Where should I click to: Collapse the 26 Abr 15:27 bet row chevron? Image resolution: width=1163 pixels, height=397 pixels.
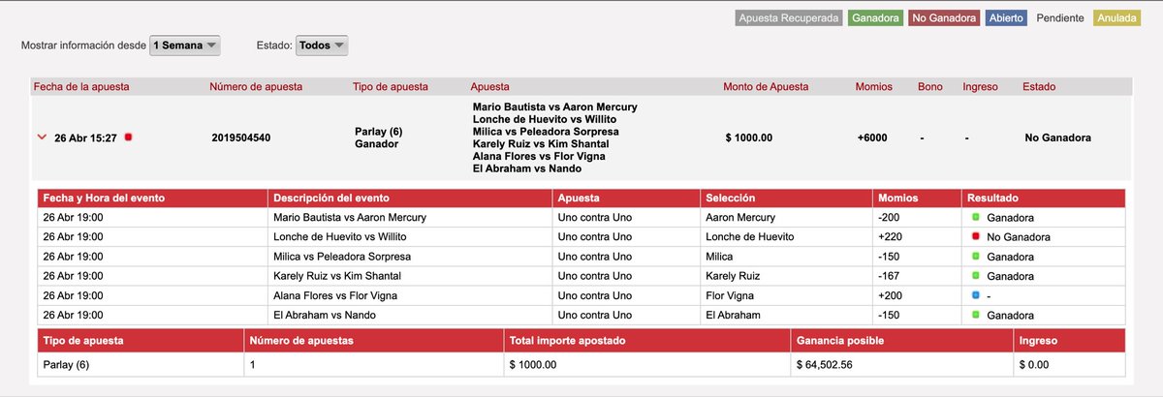[x=42, y=137]
